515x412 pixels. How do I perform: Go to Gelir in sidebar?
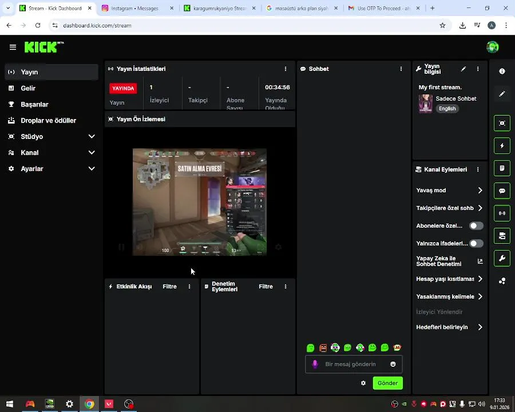(51, 88)
